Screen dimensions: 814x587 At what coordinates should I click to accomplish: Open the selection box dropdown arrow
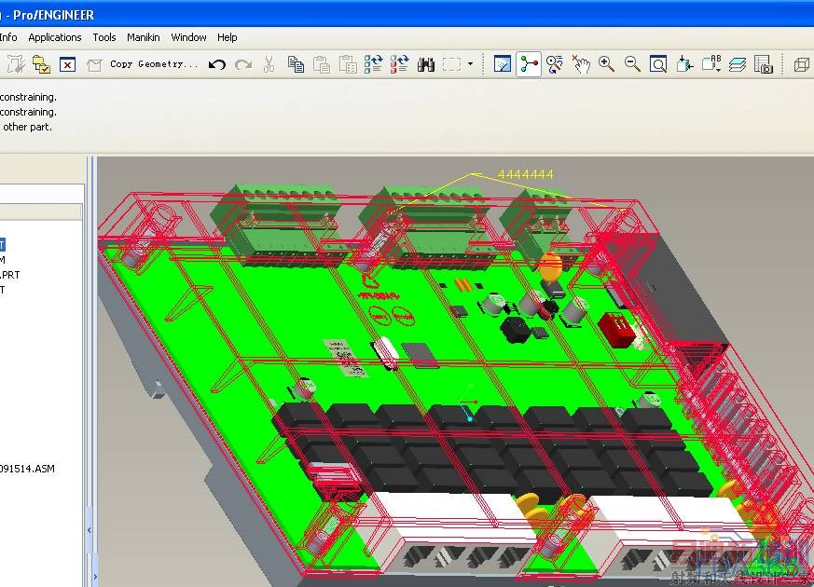[470, 64]
